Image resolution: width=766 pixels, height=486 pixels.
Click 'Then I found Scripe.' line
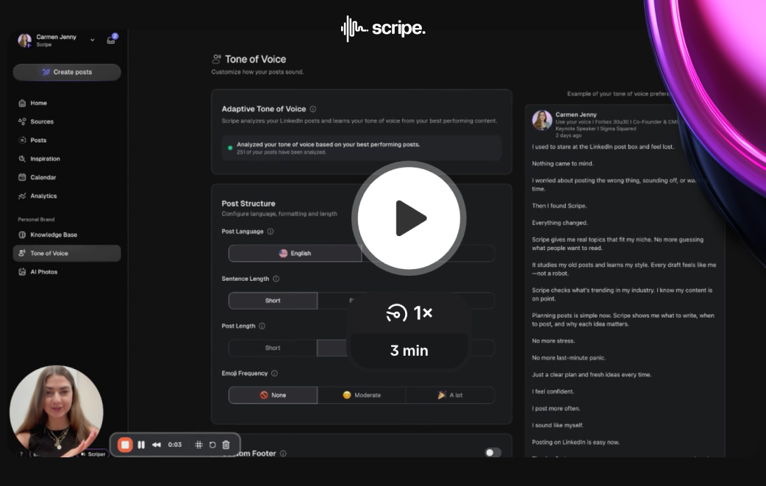coord(559,206)
